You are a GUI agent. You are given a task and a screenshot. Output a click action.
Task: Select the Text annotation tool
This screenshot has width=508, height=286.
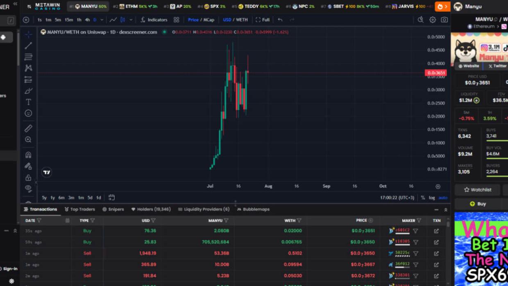pyautogui.click(x=28, y=102)
